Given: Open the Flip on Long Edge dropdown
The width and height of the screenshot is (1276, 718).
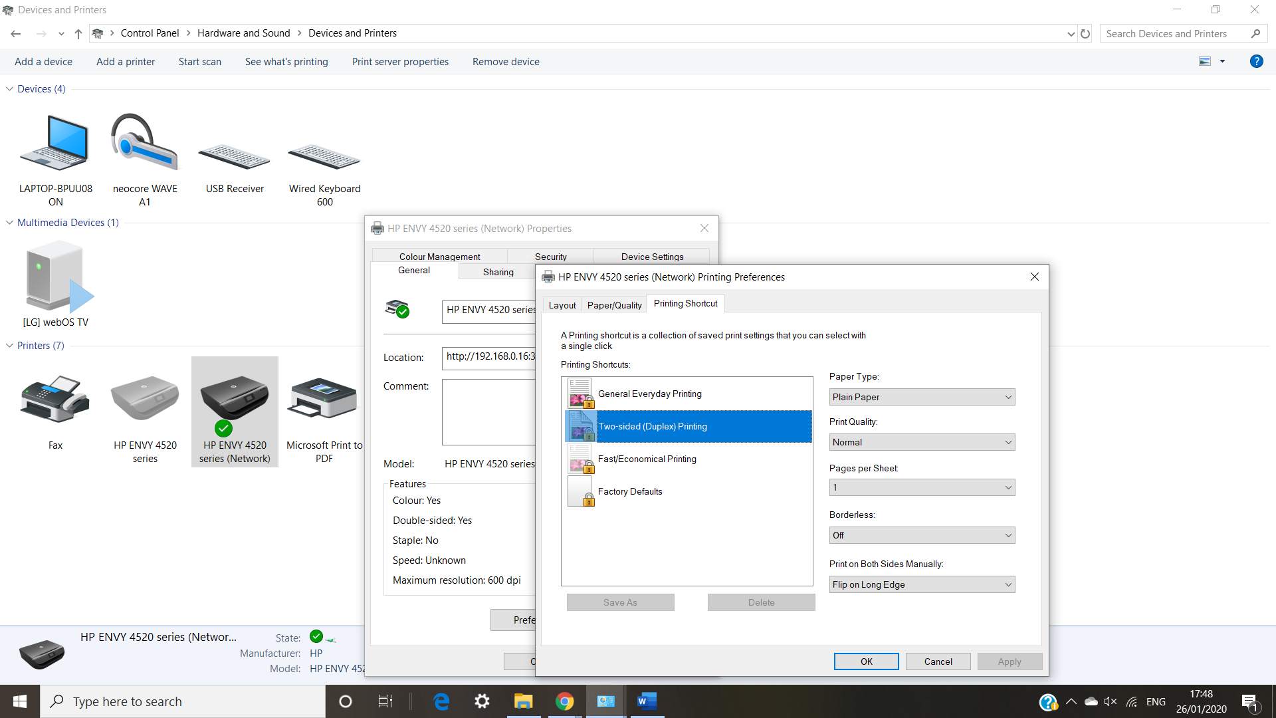Looking at the screenshot, I should point(922,584).
